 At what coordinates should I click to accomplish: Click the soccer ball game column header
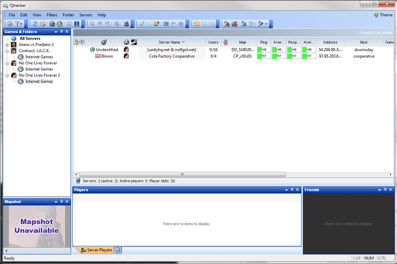127,42
